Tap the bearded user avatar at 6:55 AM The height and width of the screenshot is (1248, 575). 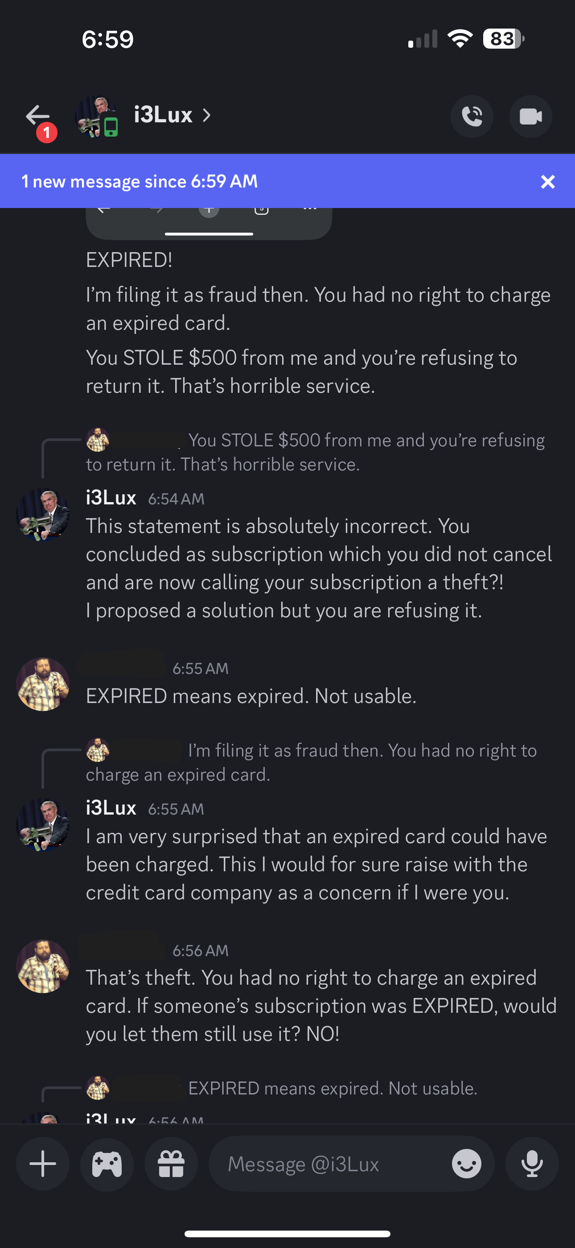(43, 684)
